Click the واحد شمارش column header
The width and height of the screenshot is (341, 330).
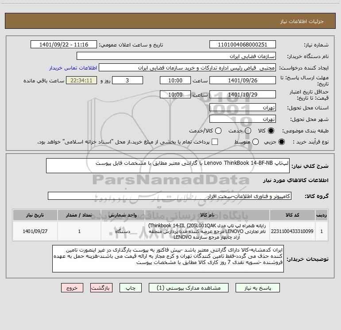pos(123,215)
